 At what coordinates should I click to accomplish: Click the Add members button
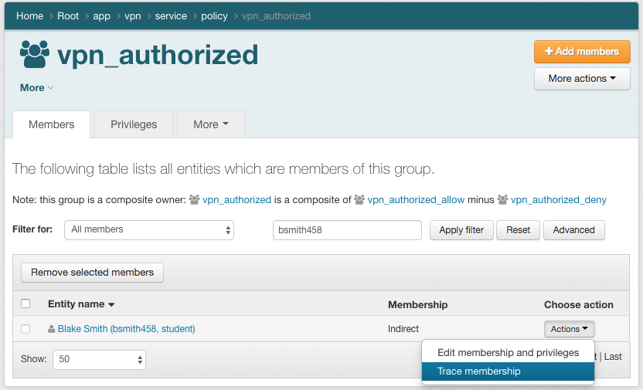click(x=582, y=52)
